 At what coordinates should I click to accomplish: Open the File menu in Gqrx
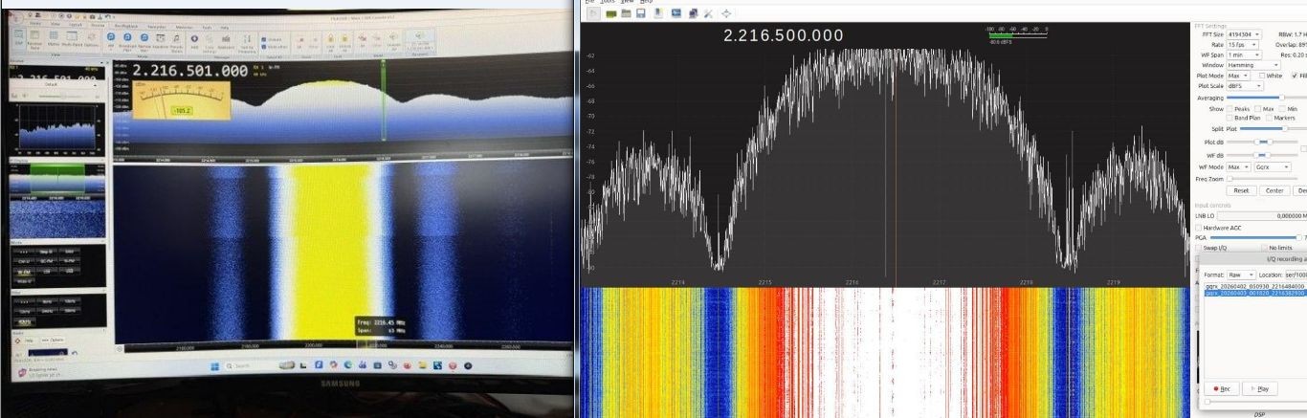591,2
